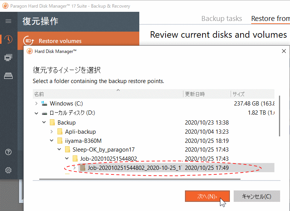This screenshot has width=290, height=211.
Task: Collapse the ローカル ディスク (D:) node
Action: click(x=36, y=113)
